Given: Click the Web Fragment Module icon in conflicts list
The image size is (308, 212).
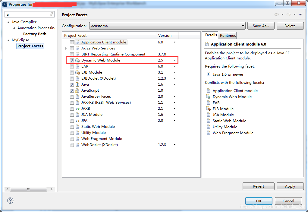Looking at the screenshot, I should click(x=209, y=133).
